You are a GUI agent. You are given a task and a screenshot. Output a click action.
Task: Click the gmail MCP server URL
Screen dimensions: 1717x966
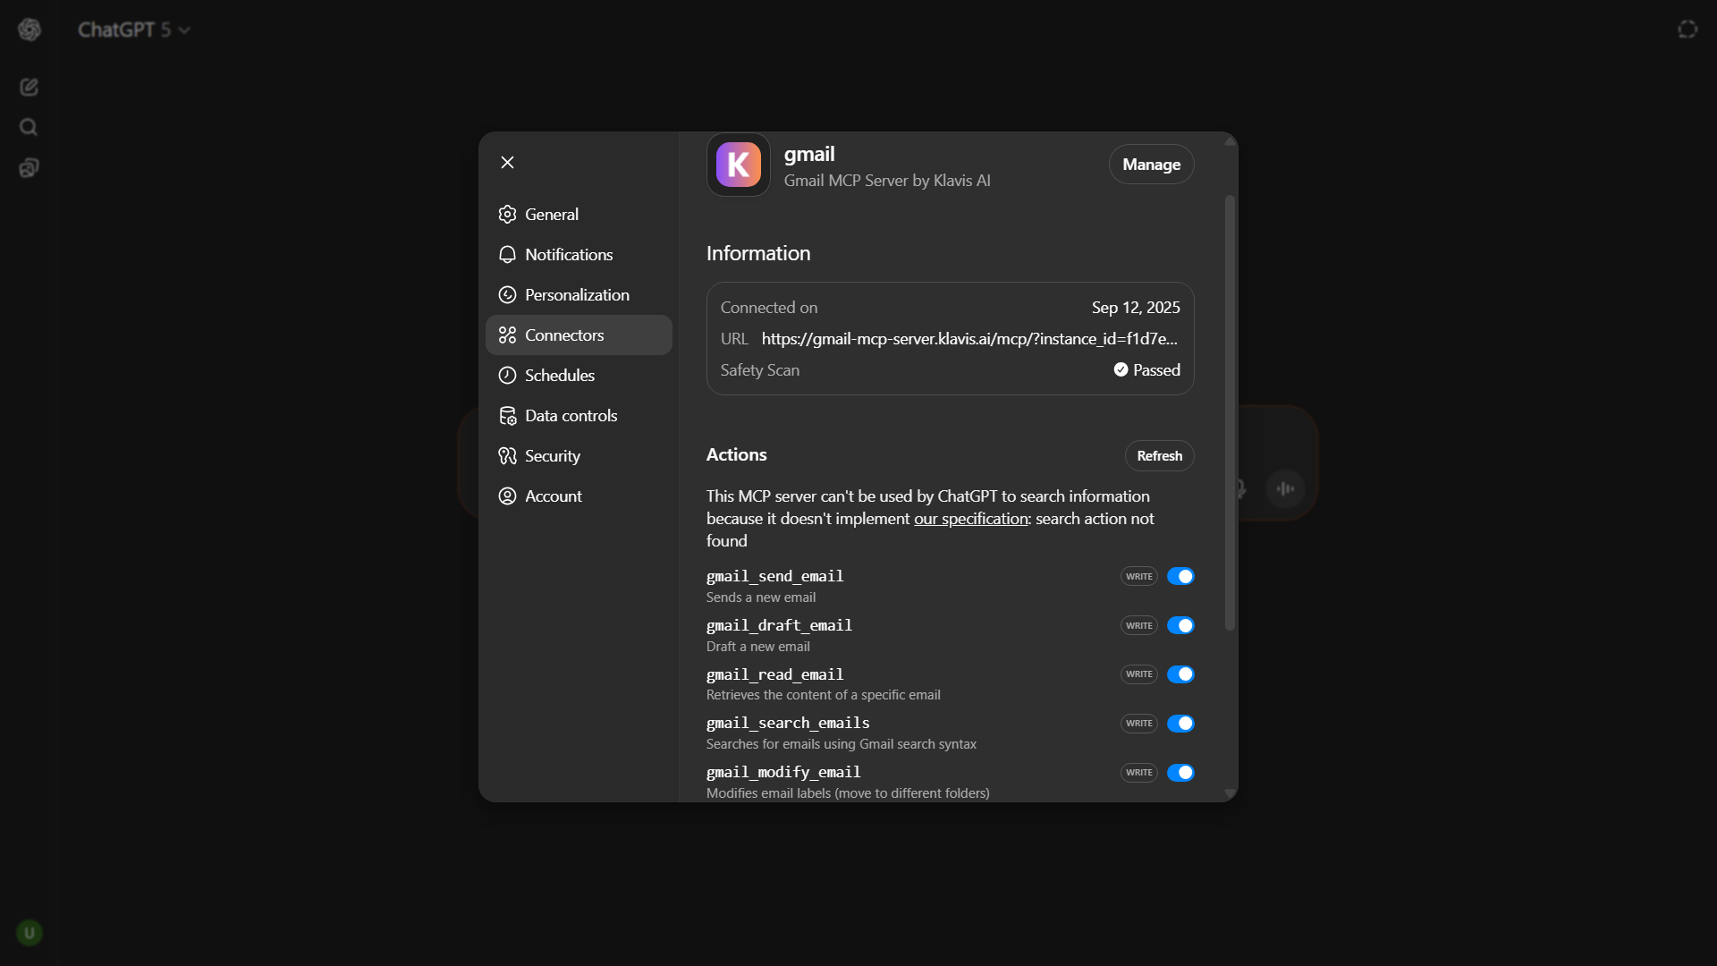969,339
